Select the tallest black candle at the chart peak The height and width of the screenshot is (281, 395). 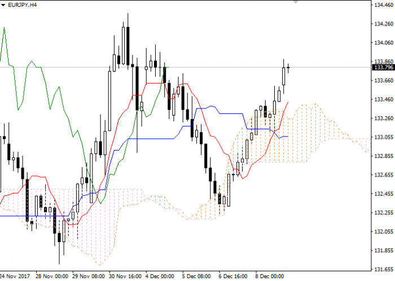coord(128,46)
